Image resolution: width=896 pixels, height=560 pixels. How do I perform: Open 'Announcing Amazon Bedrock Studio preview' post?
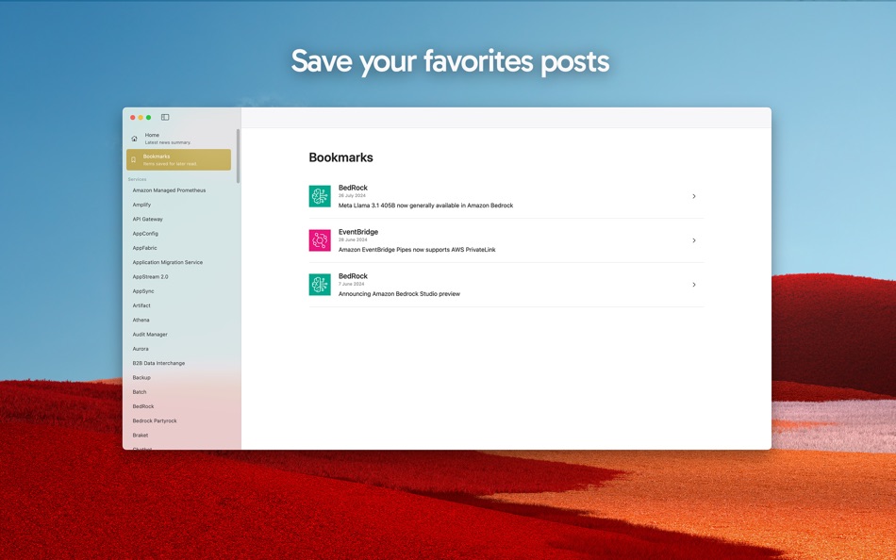click(399, 294)
